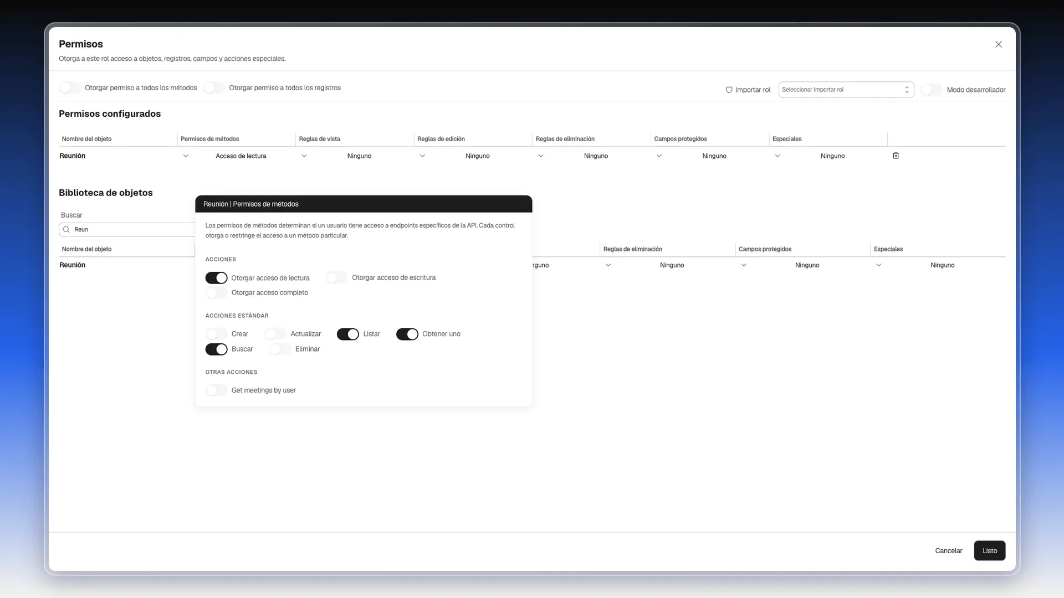Image resolution: width=1064 pixels, height=598 pixels.
Task: Toggle Otorgar permiso a todos los registros
Action: (x=214, y=87)
